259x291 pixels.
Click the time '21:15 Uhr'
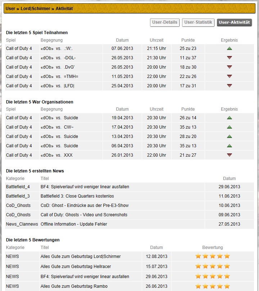point(156,48)
